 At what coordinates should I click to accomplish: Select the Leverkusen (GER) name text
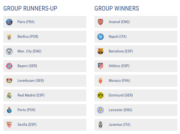point(31,81)
